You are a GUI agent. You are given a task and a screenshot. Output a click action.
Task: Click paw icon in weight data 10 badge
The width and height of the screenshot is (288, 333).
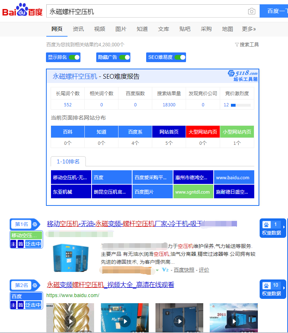tap(266, 286)
